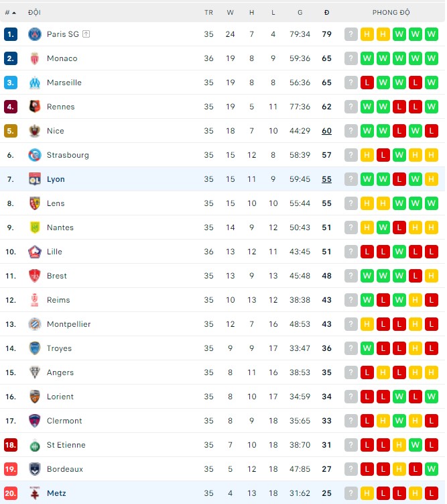Click Paris SG's gray question-mark next match box
Screen dimensions: 447x504
click(x=351, y=34)
